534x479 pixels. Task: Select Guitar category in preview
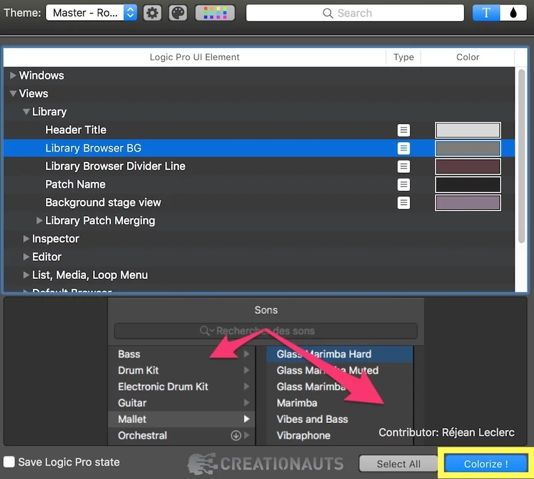(x=182, y=403)
